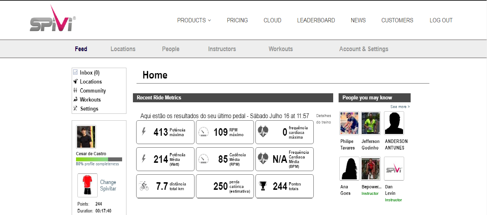Click the heart icon beside frequência cardíaca máxima

(263, 132)
